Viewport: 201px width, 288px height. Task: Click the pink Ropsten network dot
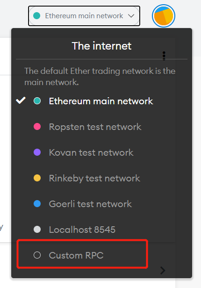[x=37, y=127]
